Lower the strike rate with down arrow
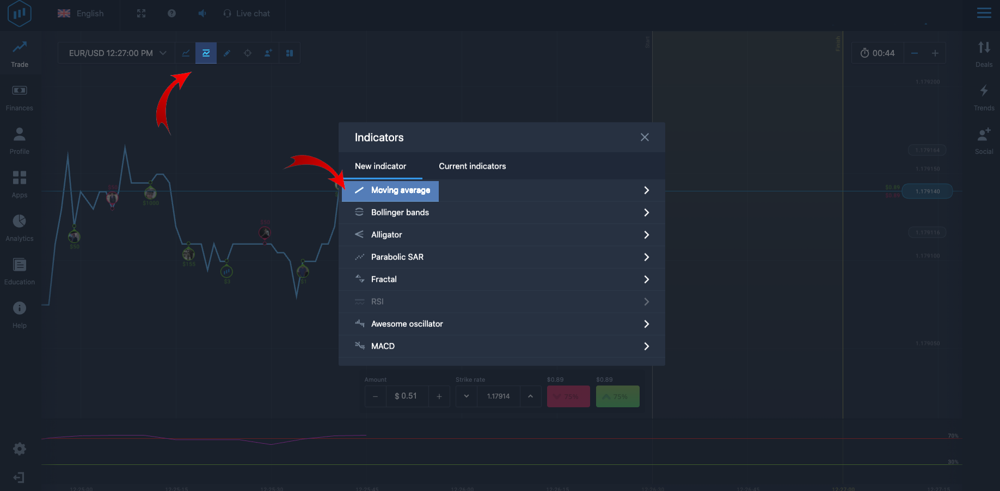The image size is (1000, 491). pyautogui.click(x=467, y=396)
